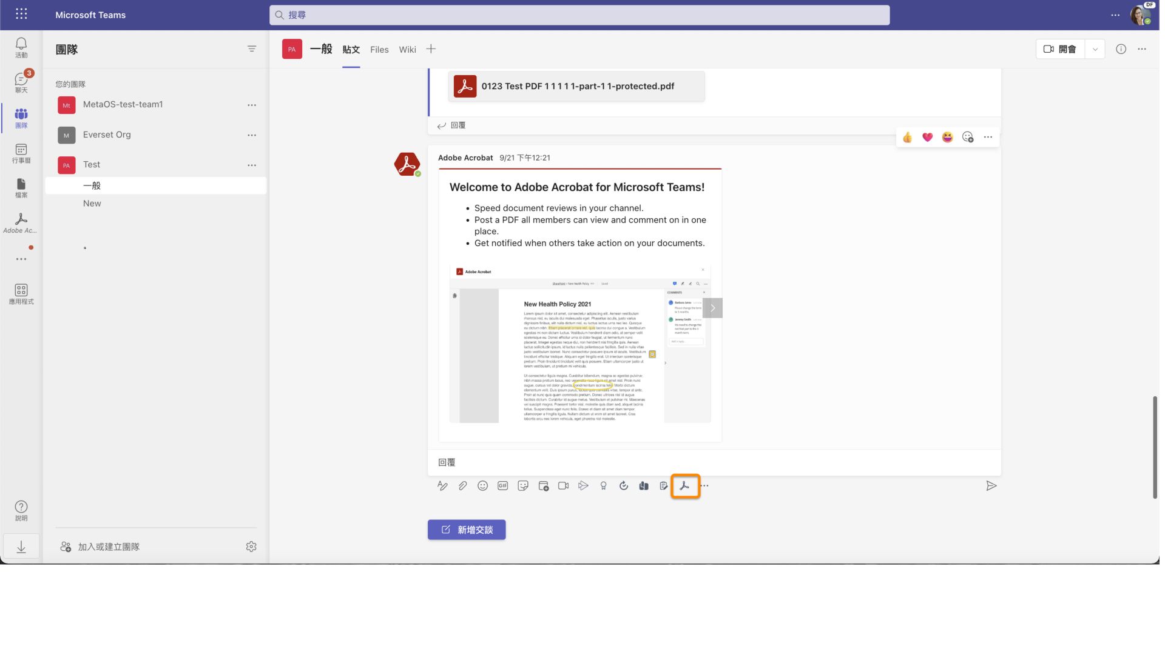Schedule a meeting from compose bar
This screenshot has height=669, width=1165.
[543, 486]
